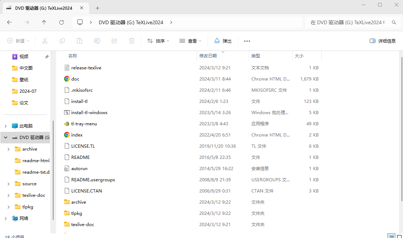403x238 pixels.
Task: Click the Cut scissors icon
Action: click(x=45, y=41)
